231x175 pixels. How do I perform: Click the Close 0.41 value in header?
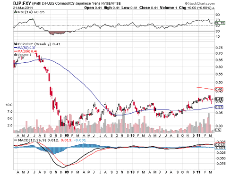(148, 8)
